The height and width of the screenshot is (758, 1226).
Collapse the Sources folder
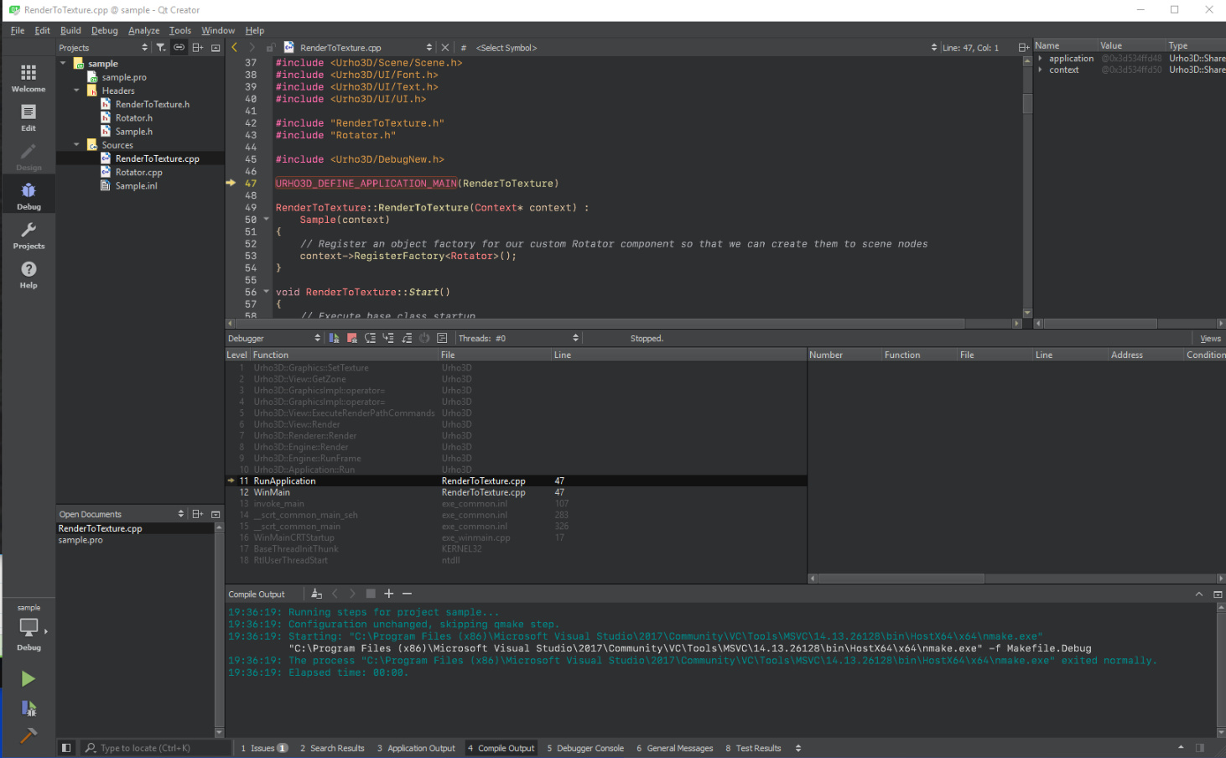(76, 145)
